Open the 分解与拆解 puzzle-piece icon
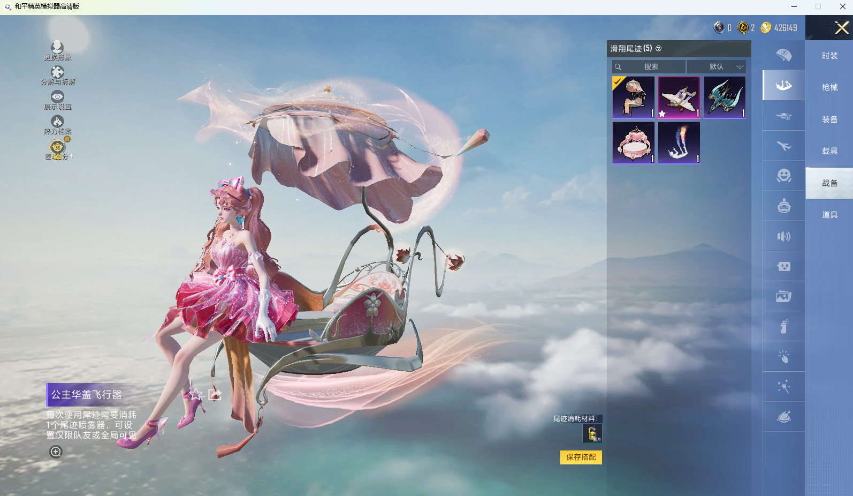Screen dimensions: 853x496 (57, 72)
